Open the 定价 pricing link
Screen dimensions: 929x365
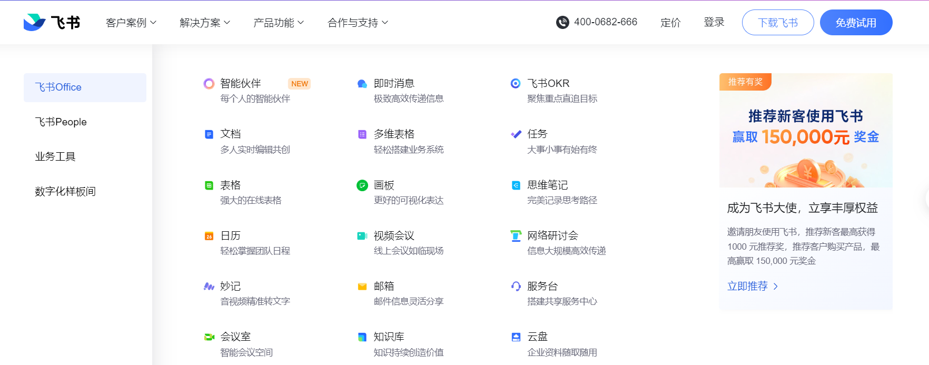point(670,23)
